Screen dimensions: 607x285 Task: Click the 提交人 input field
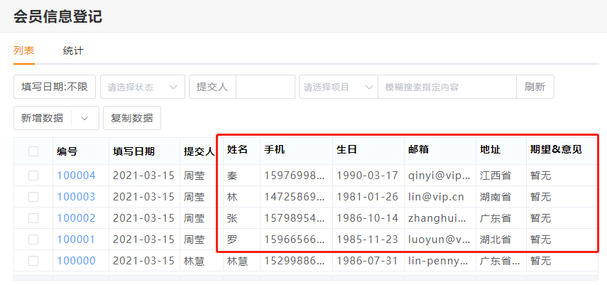coord(265,87)
